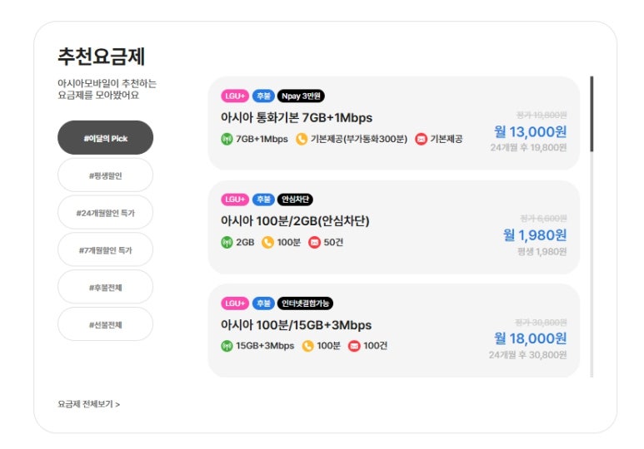Click the data icon next to 15GB+3Mbps
This screenshot has width=644, height=449.
pos(227,346)
